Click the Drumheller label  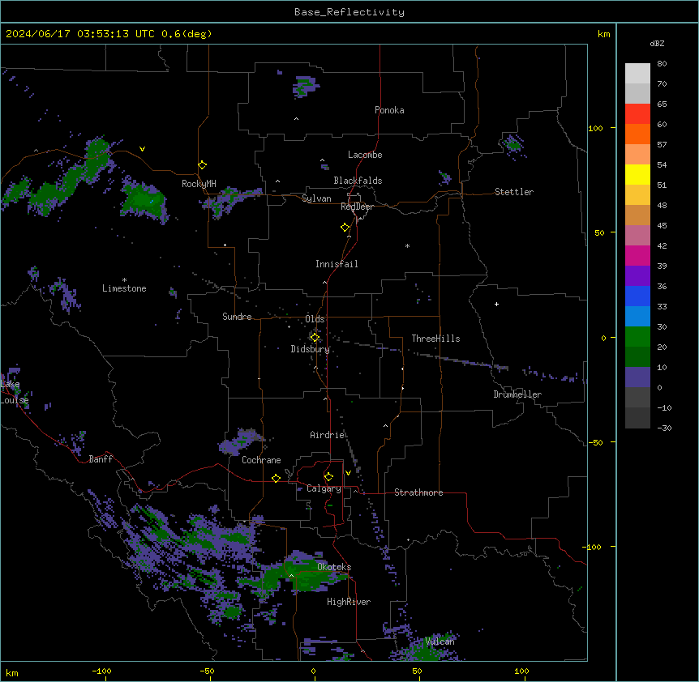(517, 394)
